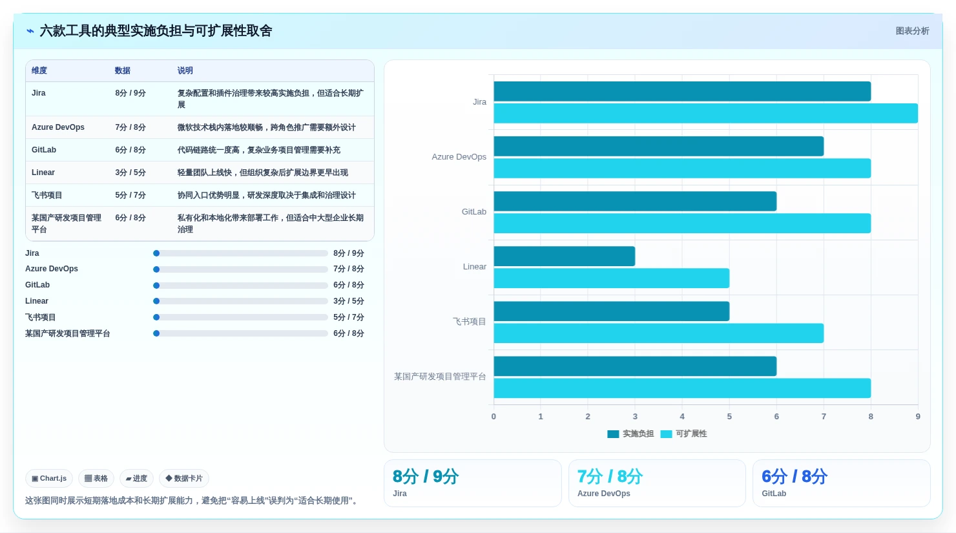956x533 pixels.
Task: Click the Jira 可扩展性 light bar
Action: (x=706, y=113)
